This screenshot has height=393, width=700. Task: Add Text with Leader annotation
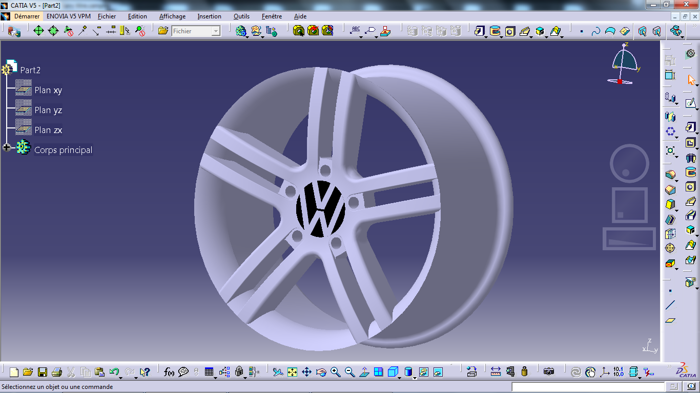(x=355, y=31)
